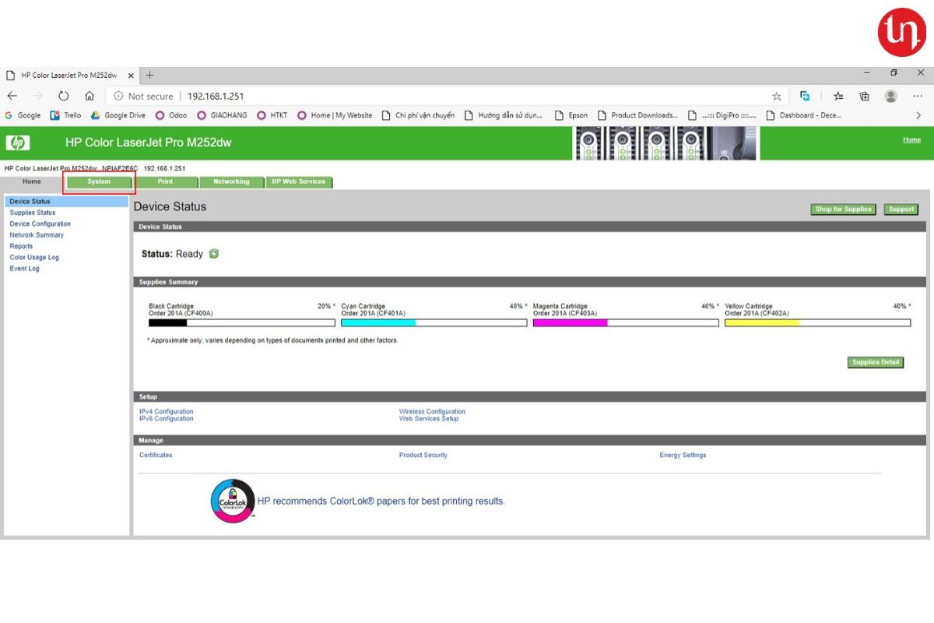Open the Wireless Configuration link
Image resolution: width=934 pixels, height=623 pixels.
click(432, 412)
